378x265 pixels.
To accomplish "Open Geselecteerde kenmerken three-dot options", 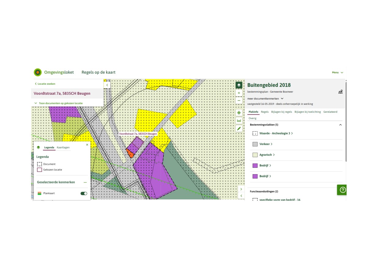I will (x=85, y=182).
